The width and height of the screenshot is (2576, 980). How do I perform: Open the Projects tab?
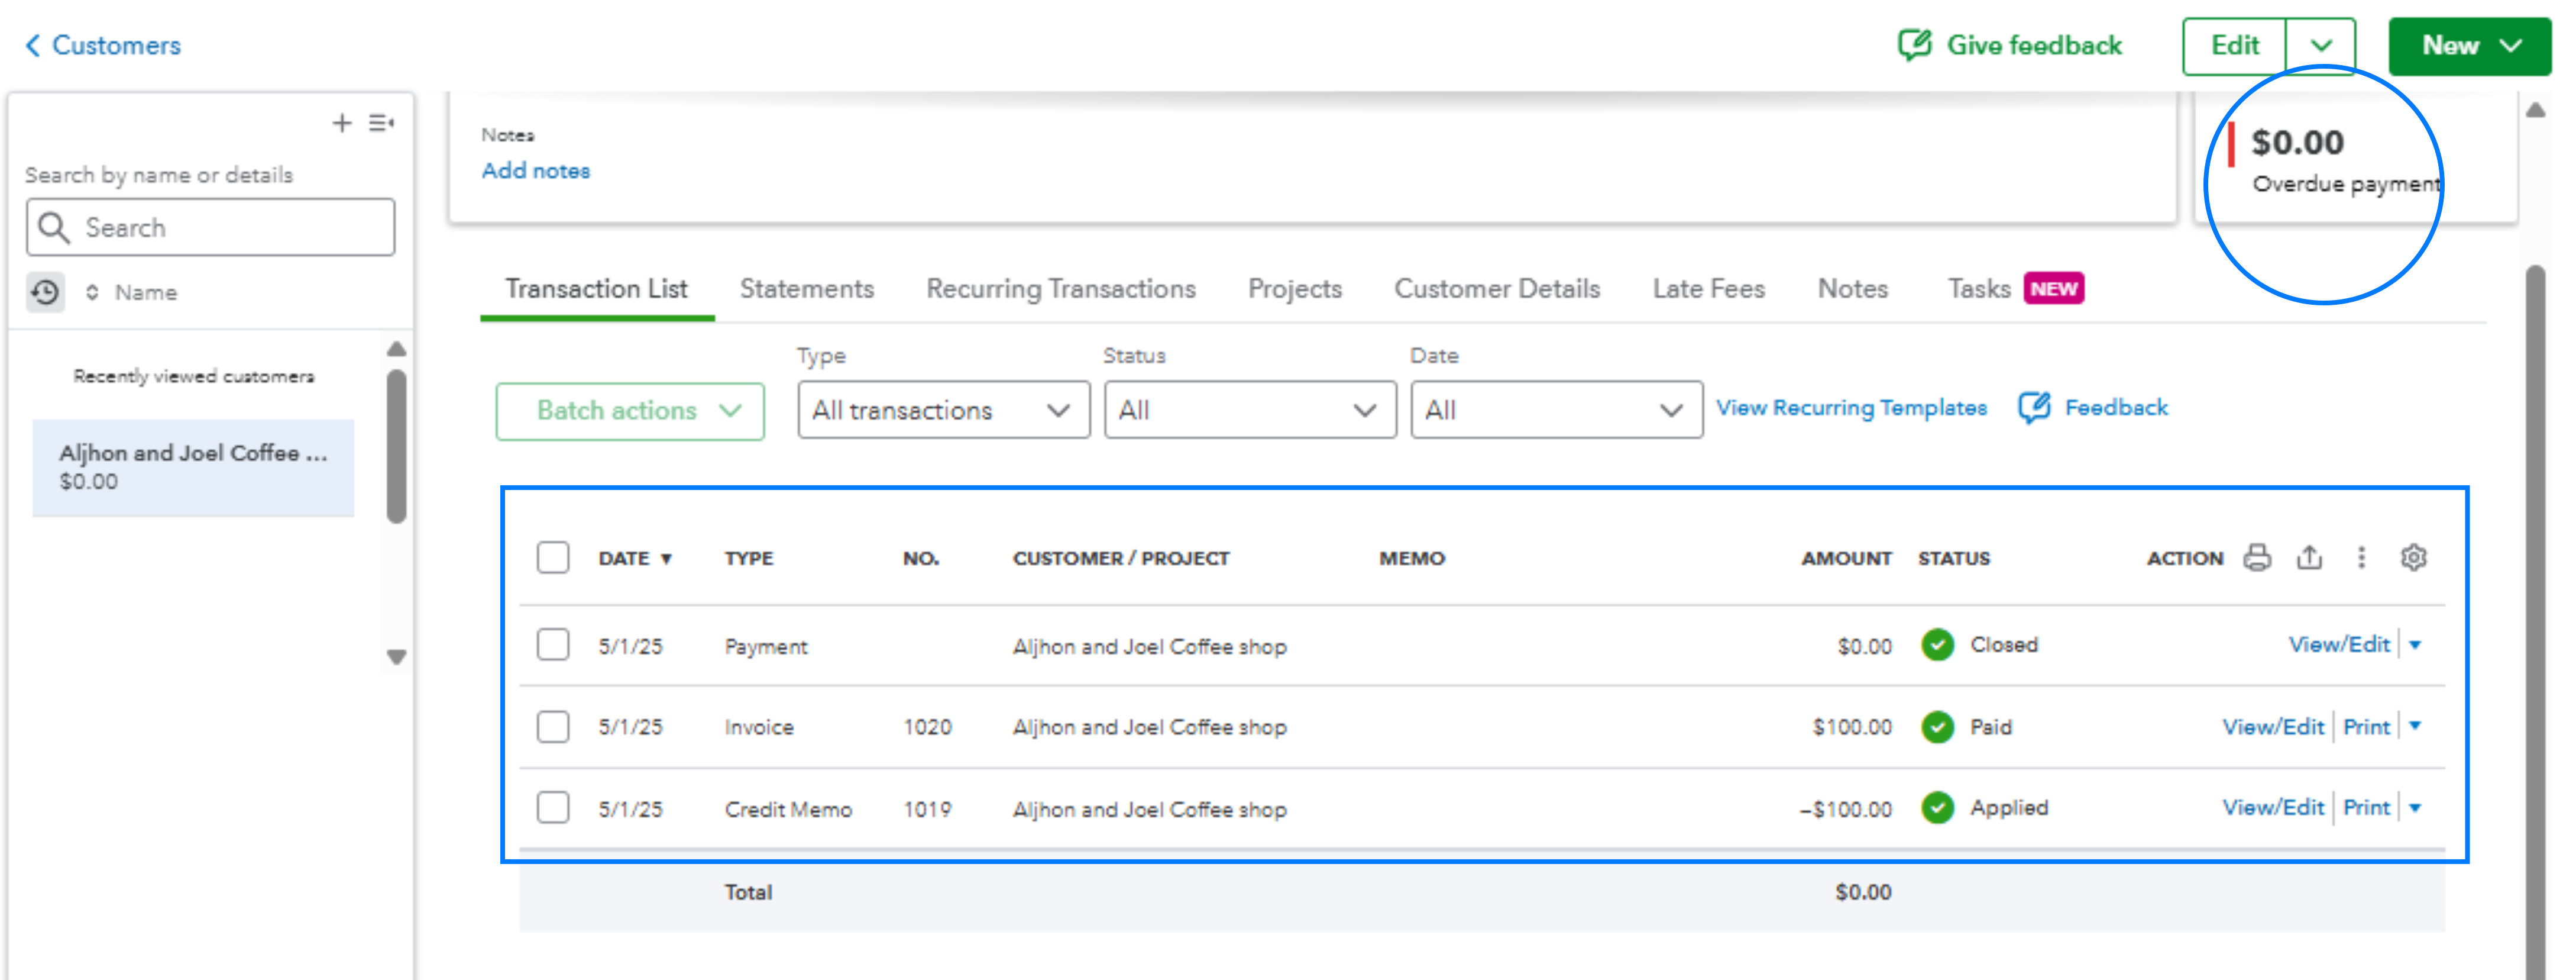click(1294, 289)
